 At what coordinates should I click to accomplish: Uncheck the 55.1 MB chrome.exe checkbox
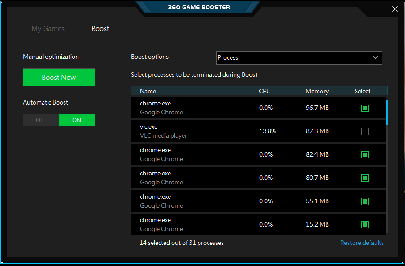click(365, 201)
